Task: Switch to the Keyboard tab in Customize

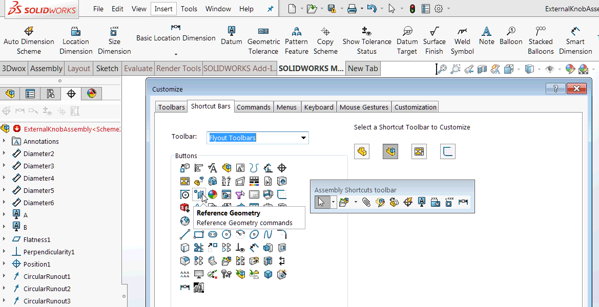Action: click(319, 107)
